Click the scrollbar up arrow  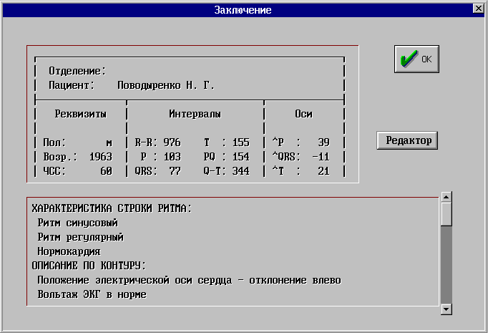coord(446,197)
